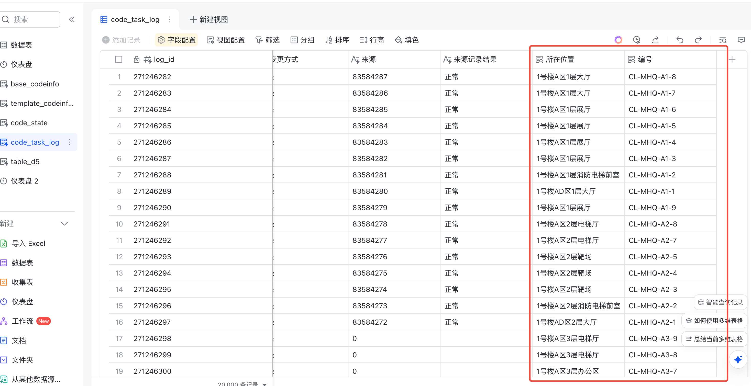This screenshot has width=751, height=386.
Task: Open template_codeinf... table
Action: coord(42,103)
